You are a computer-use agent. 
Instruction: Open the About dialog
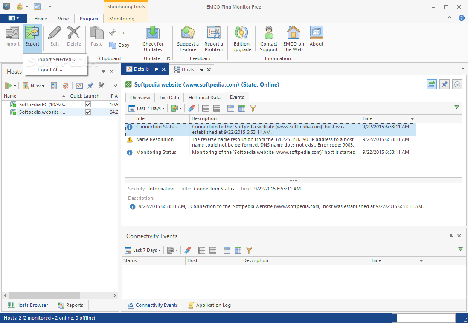coord(317,36)
